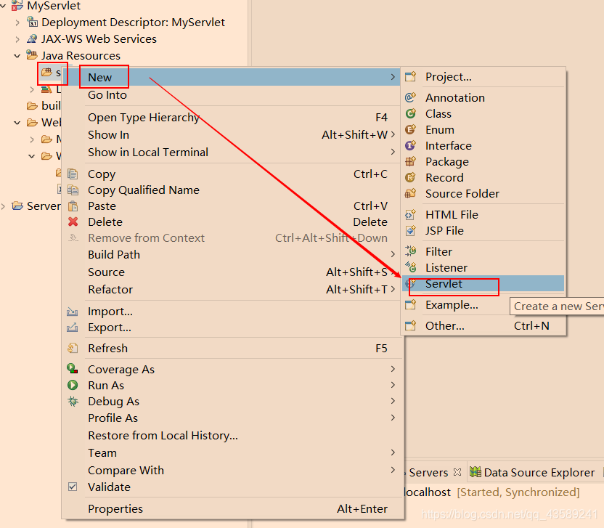The height and width of the screenshot is (528, 604).
Task: Click the Enum icon
Action: pos(411,129)
